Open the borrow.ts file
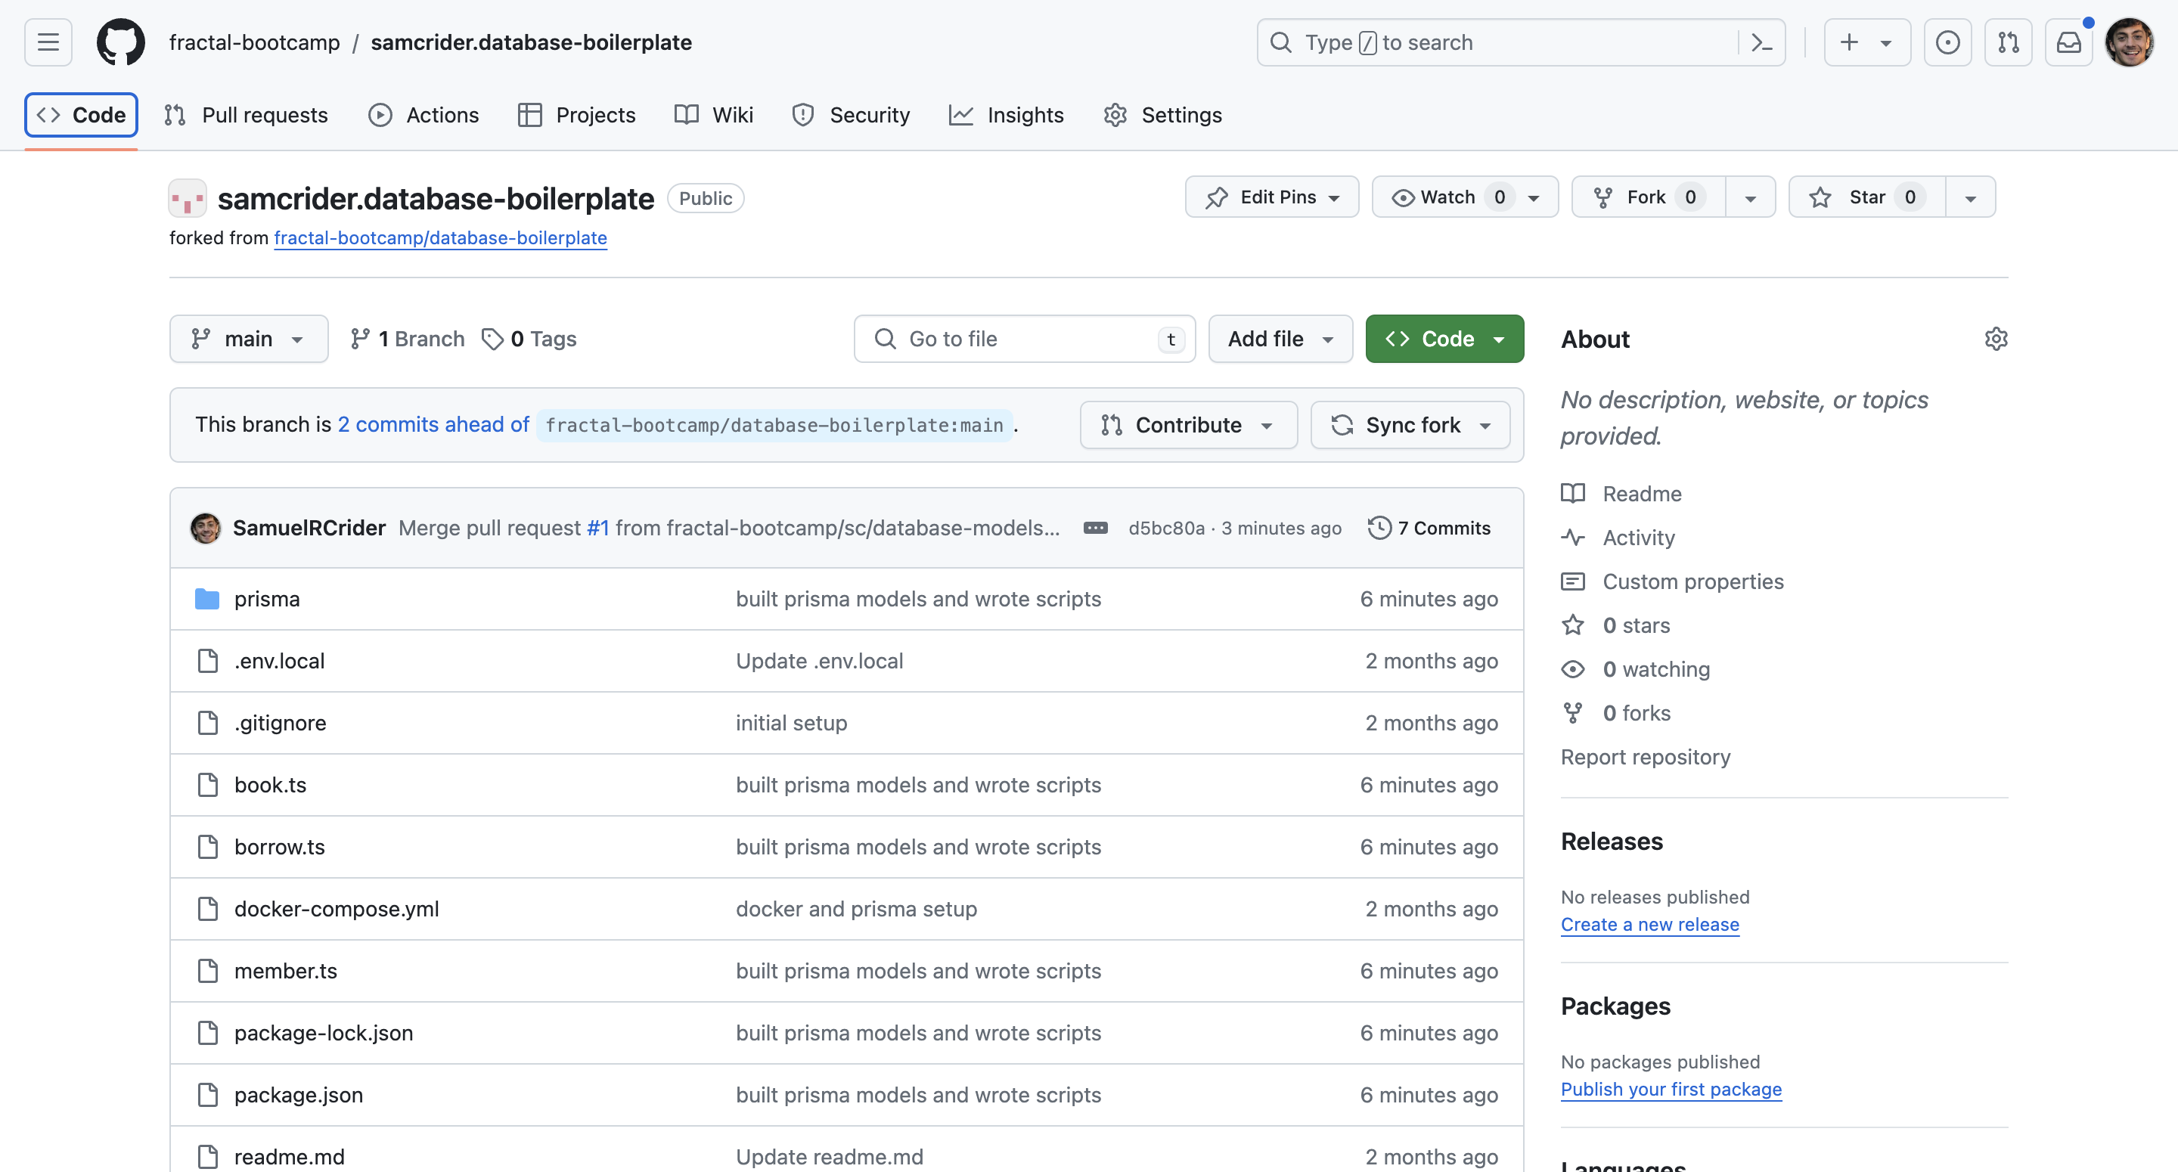Image resolution: width=2178 pixels, height=1172 pixels. click(x=280, y=848)
